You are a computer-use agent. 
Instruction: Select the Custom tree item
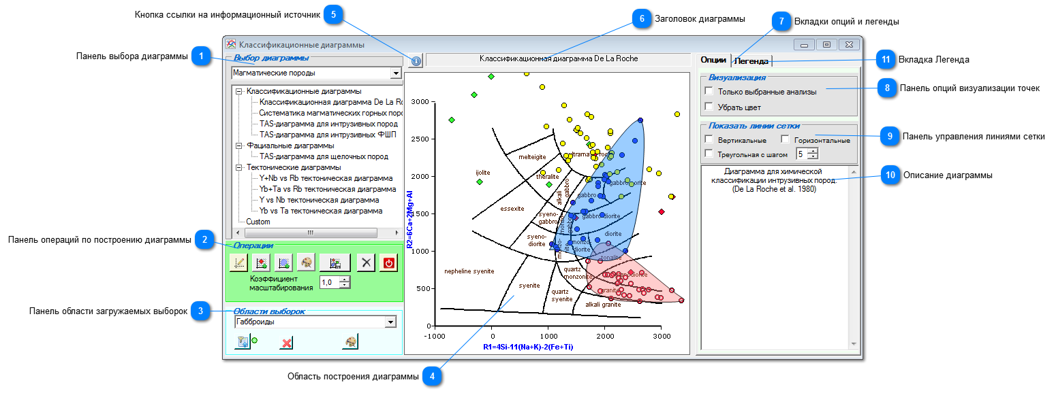pyautogui.click(x=258, y=222)
